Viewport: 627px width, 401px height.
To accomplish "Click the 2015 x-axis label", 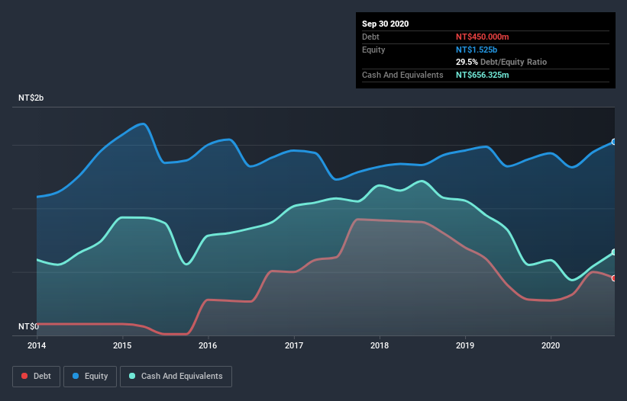I will point(122,345).
